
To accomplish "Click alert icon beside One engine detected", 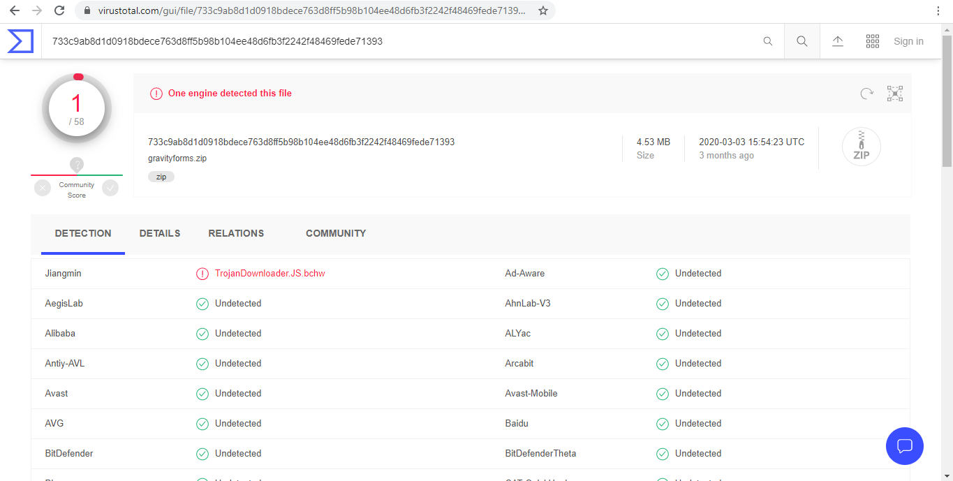I will [x=156, y=94].
